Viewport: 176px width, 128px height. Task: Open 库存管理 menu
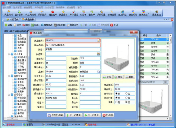[39, 7]
